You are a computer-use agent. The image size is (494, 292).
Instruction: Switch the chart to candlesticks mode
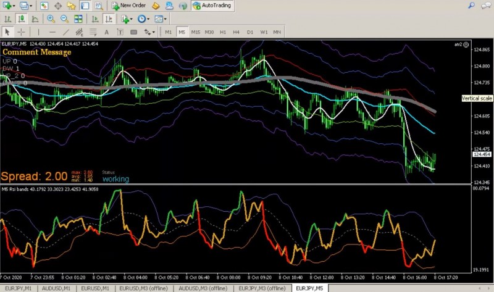(22, 19)
